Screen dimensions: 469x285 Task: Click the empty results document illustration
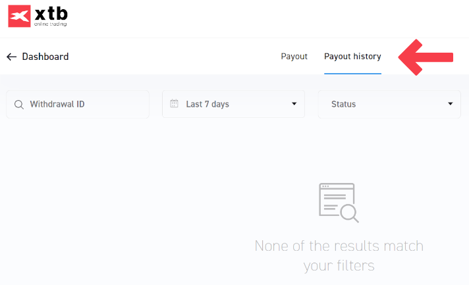337,201
